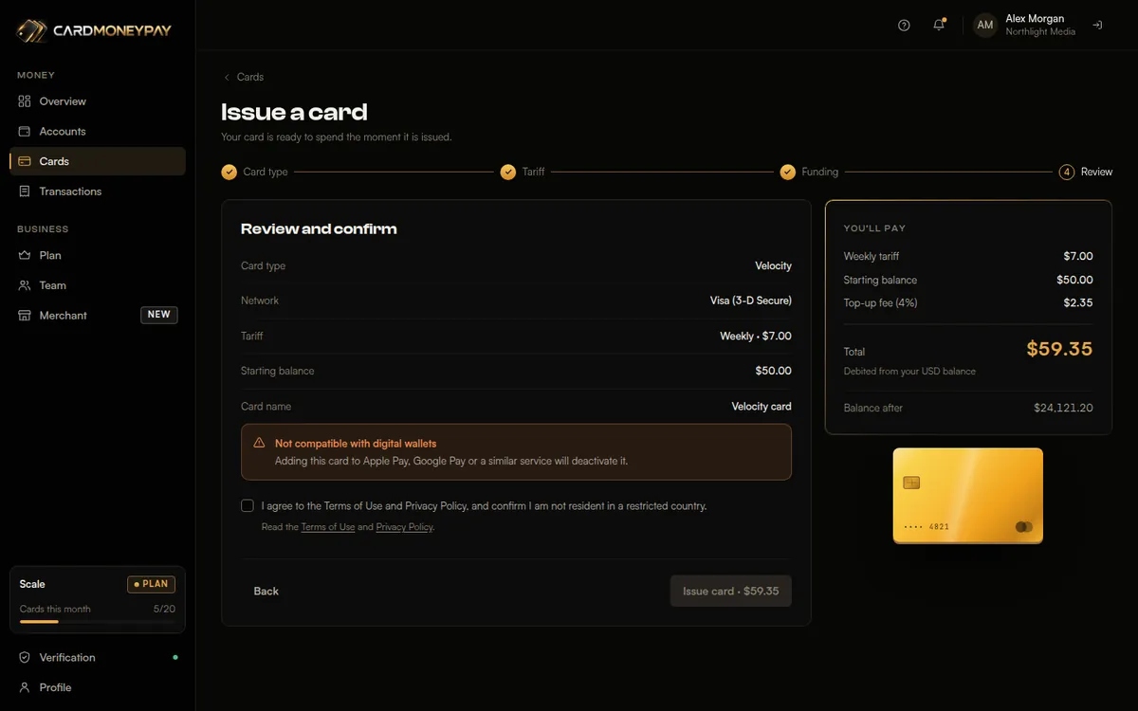Open Transactions in the sidebar
Image resolution: width=1138 pixels, height=711 pixels.
[x=98, y=191]
